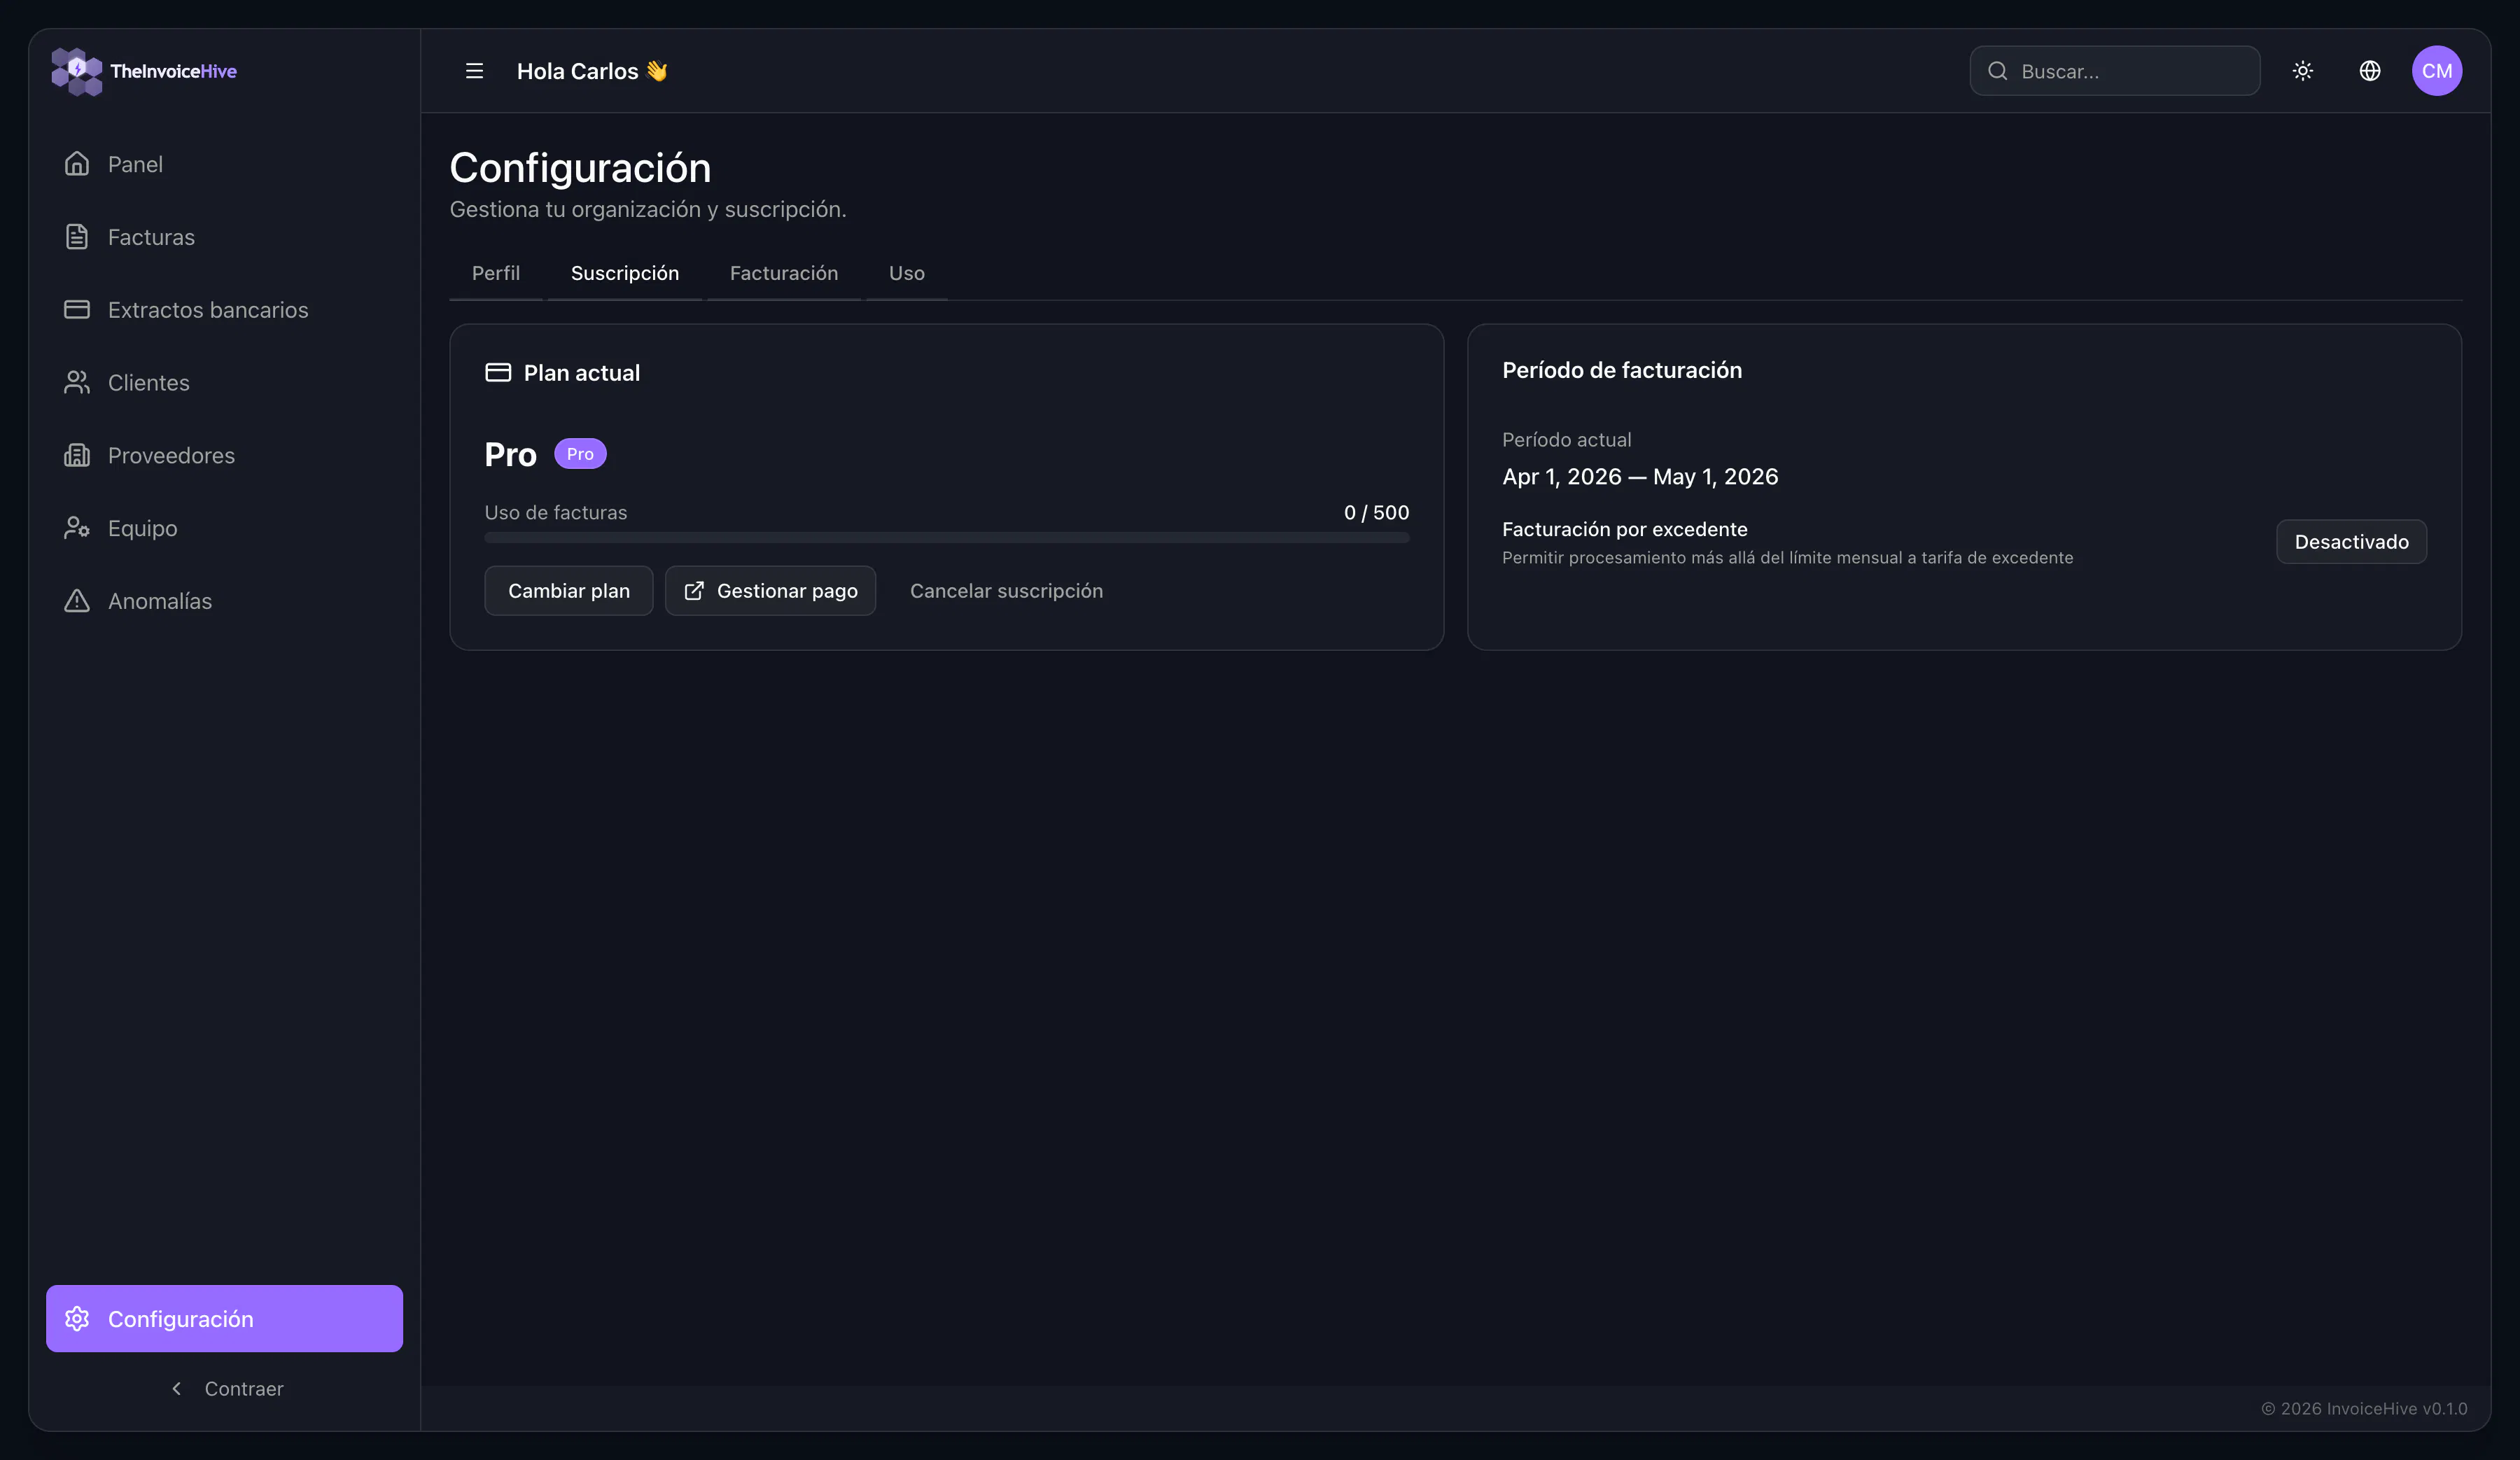Click the credit card icon beside Plan actual
The image size is (2520, 1460).
tap(498, 373)
